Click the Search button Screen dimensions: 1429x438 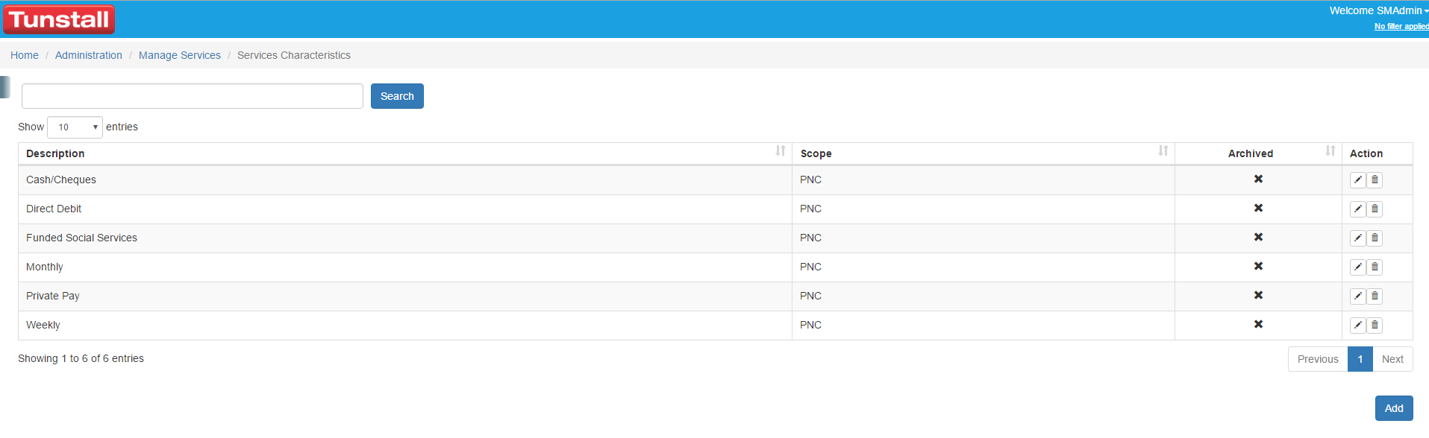click(x=397, y=96)
